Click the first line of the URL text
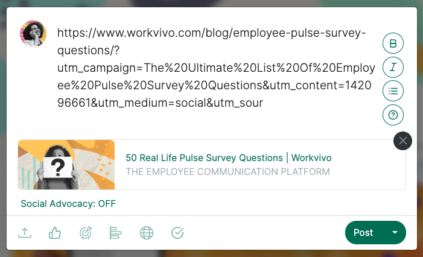This screenshot has width=423, height=257. point(211,33)
